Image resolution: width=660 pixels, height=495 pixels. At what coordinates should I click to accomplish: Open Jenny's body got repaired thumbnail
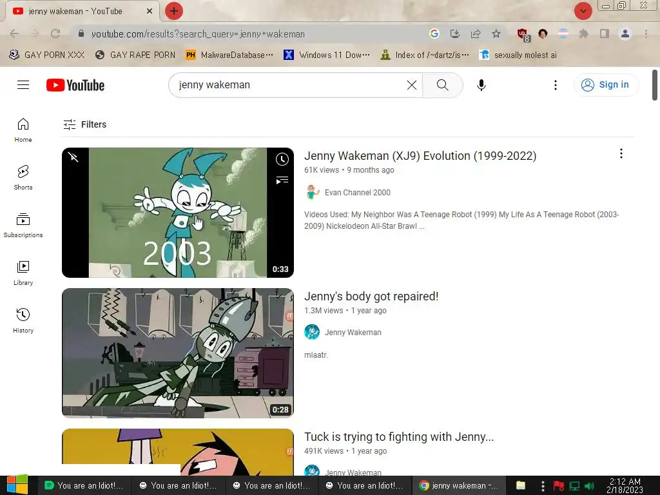point(178,353)
